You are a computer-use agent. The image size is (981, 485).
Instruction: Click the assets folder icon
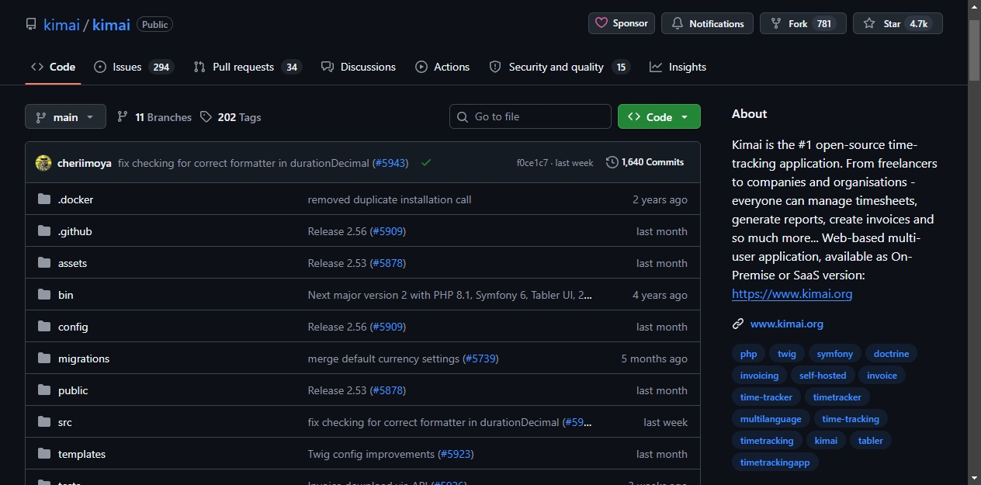(x=44, y=263)
